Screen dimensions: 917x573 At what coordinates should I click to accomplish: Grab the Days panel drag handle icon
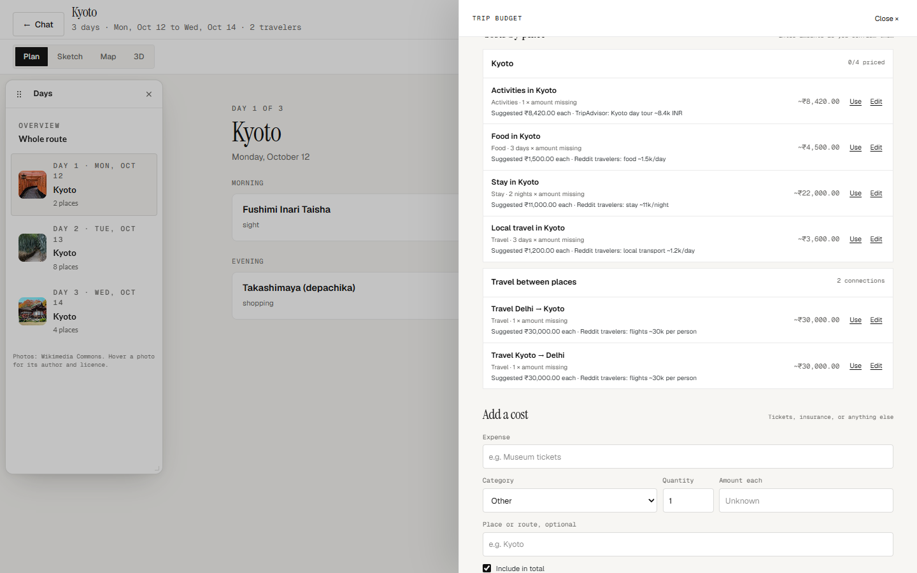(19, 94)
